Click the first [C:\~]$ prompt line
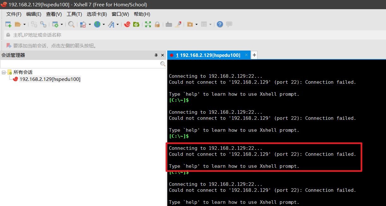The height and width of the screenshot is (206, 386). tap(179, 100)
